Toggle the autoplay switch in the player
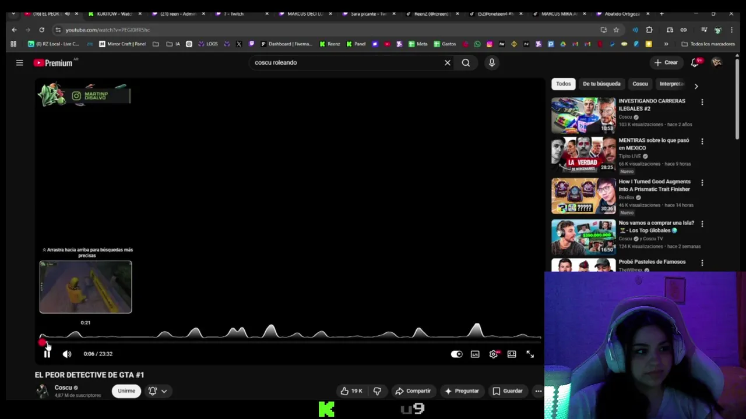The height and width of the screenshot is (419, 746). pyautogui.click(x=456, y=354)
